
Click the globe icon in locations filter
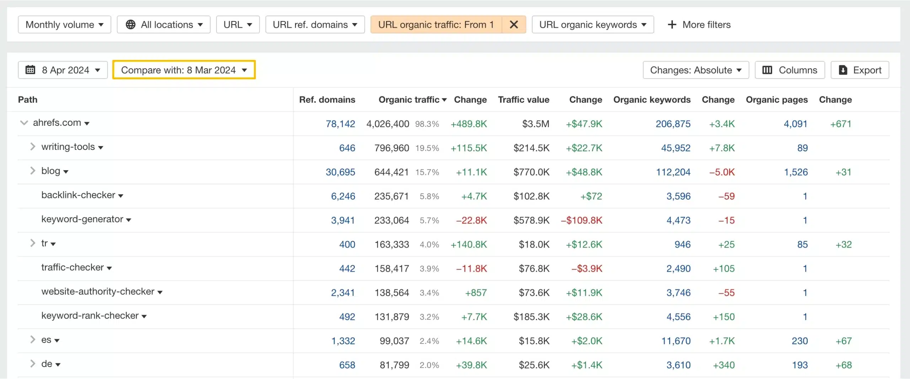pyautogui.click(x=130, y=25)
